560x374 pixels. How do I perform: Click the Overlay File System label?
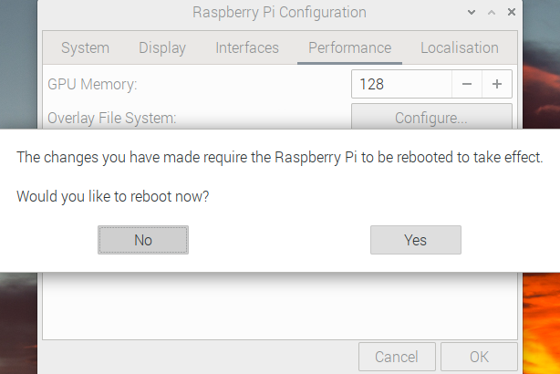pyautogui.click(x=111, y=118)
